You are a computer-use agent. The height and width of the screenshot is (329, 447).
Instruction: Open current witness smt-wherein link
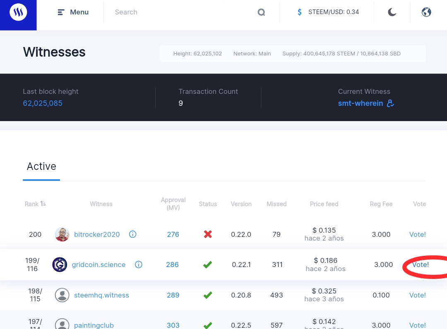click(x=360, y=103)
